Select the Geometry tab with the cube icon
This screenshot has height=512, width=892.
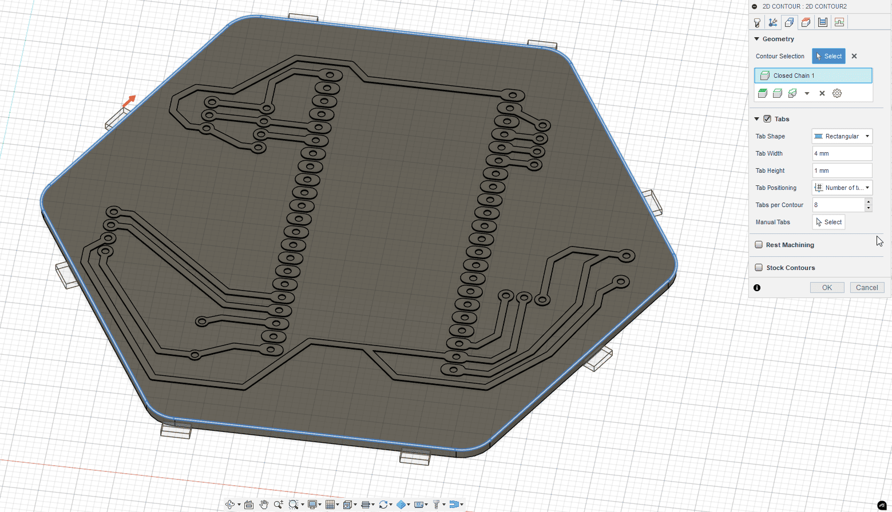click(x=790, y=22)
